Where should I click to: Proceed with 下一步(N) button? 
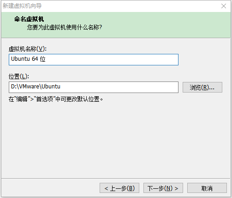click(163, 188)
